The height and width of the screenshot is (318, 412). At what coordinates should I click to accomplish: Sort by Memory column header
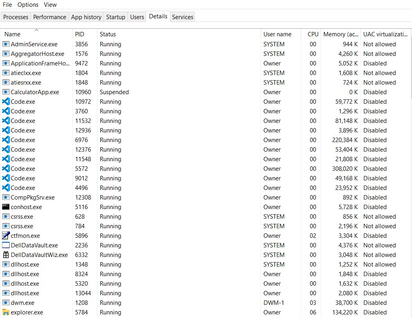click(x=341, y=34)
